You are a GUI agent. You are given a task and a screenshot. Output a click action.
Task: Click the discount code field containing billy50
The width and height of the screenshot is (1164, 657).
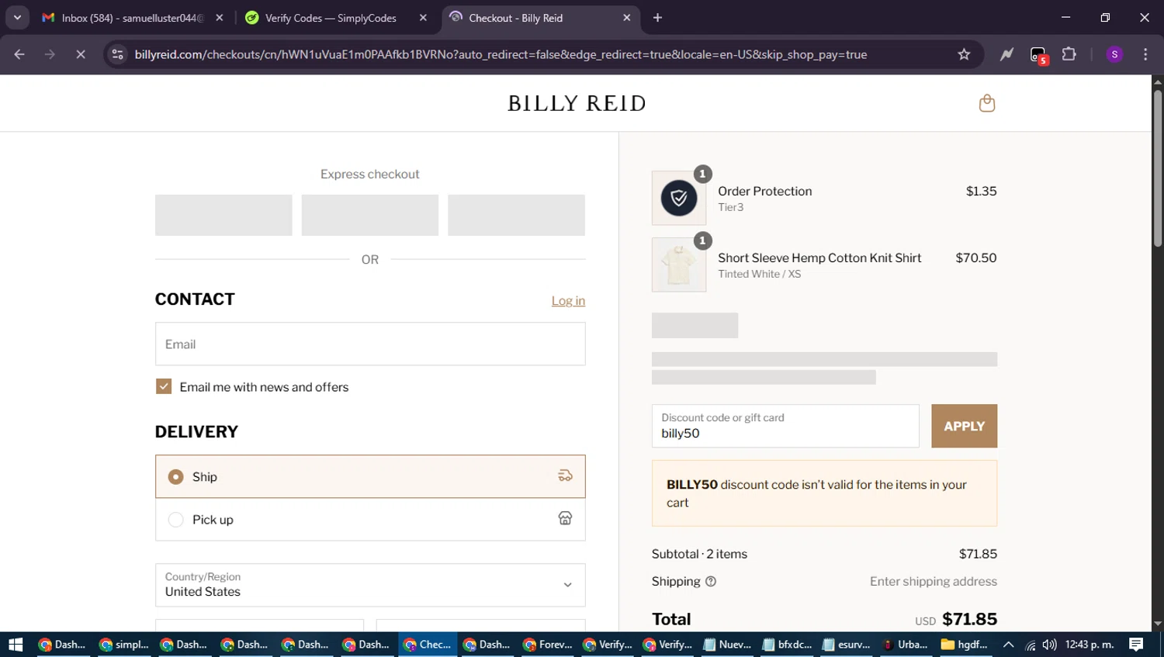coord(785,426)
